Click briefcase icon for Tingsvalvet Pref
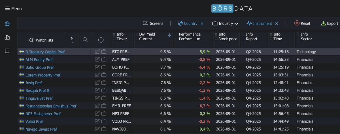340x134 pixels. pos(104,98)
